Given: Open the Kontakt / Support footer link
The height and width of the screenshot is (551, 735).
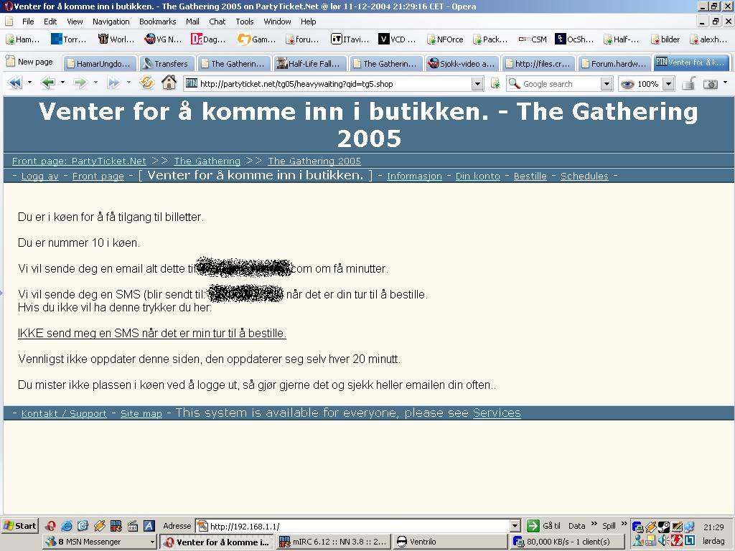Looking at the screenshot, I should pos(64,413).
